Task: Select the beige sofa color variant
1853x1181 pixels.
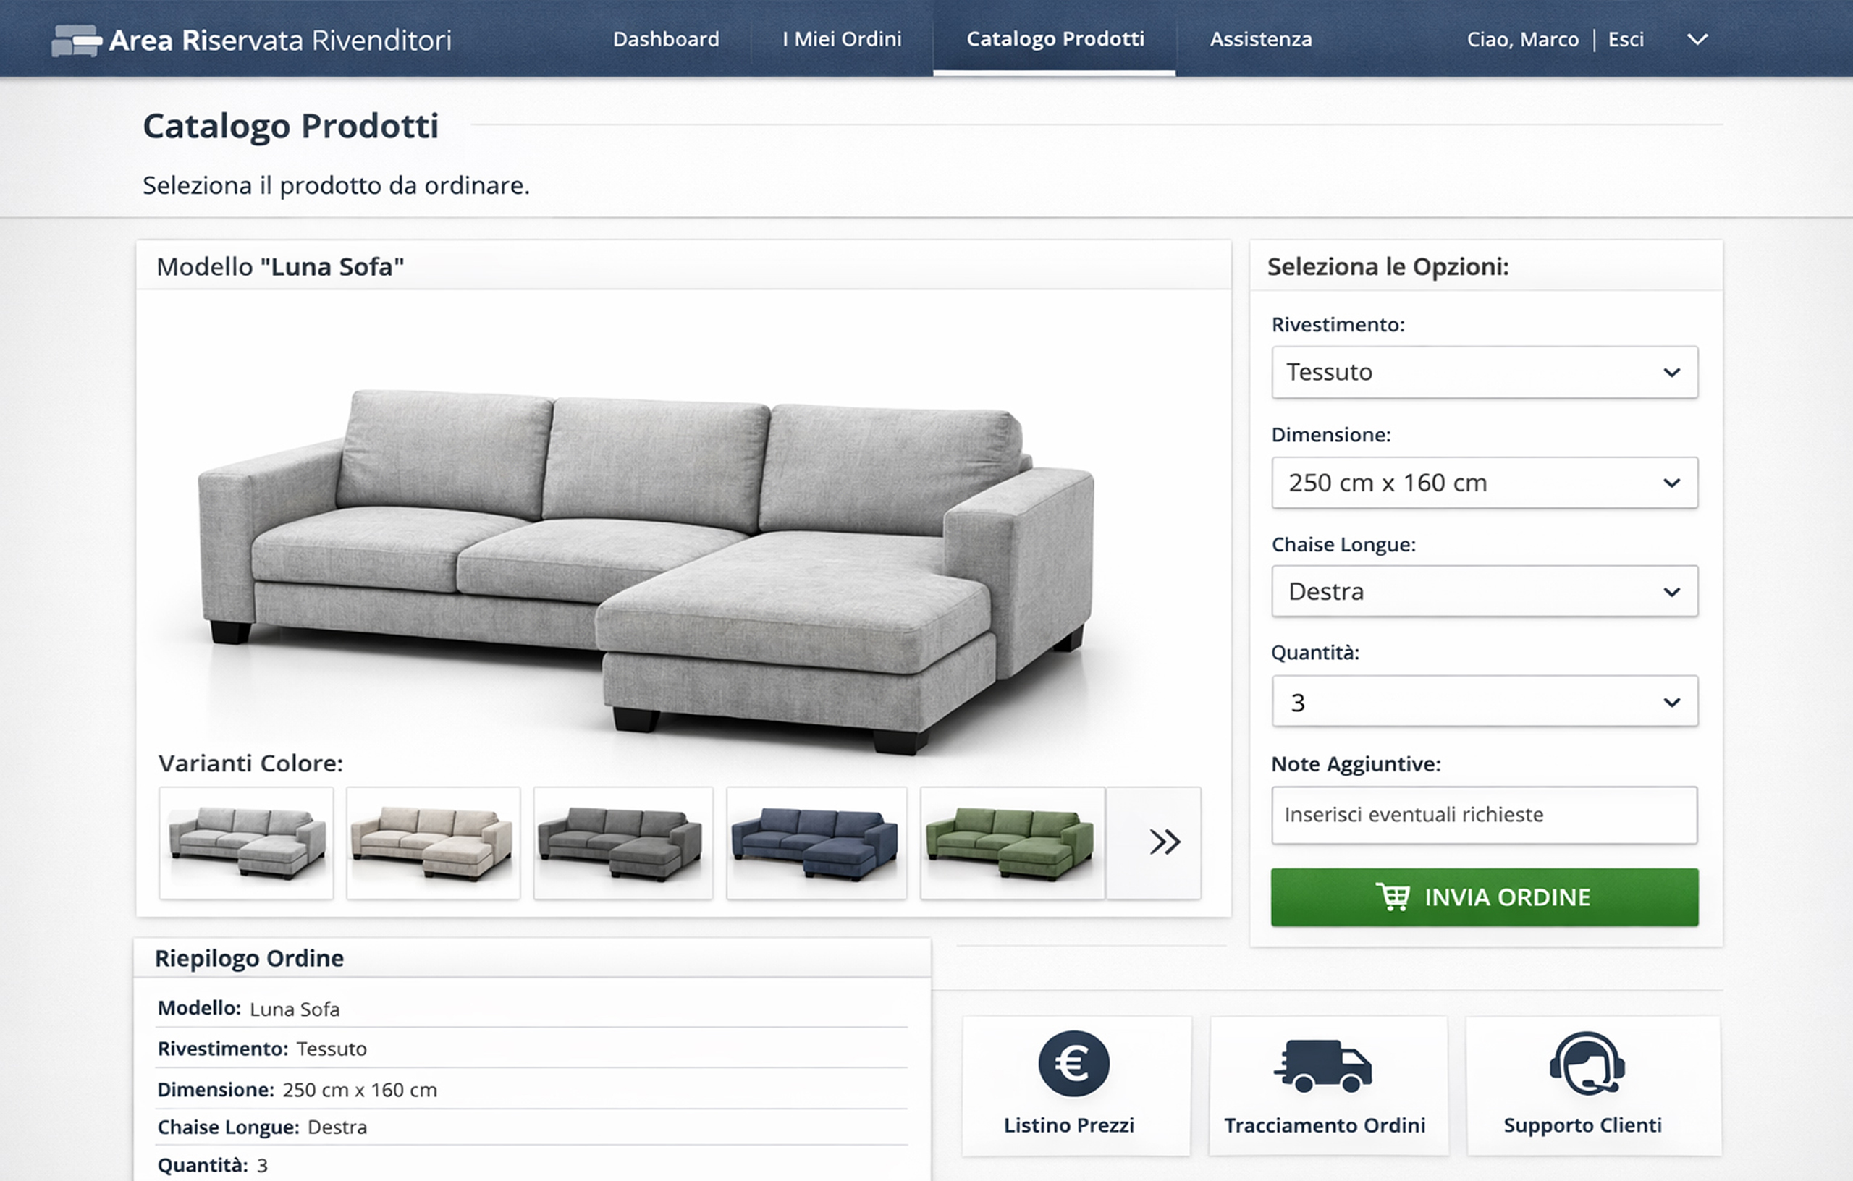Action: click(434, 842)
